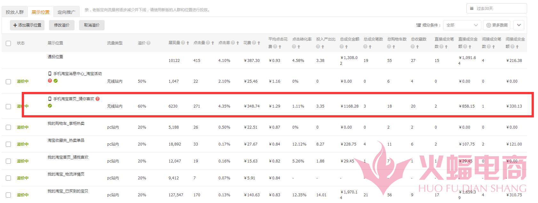Check the box for 手机淘宝消息中心_淘宝活动 row

8,82
